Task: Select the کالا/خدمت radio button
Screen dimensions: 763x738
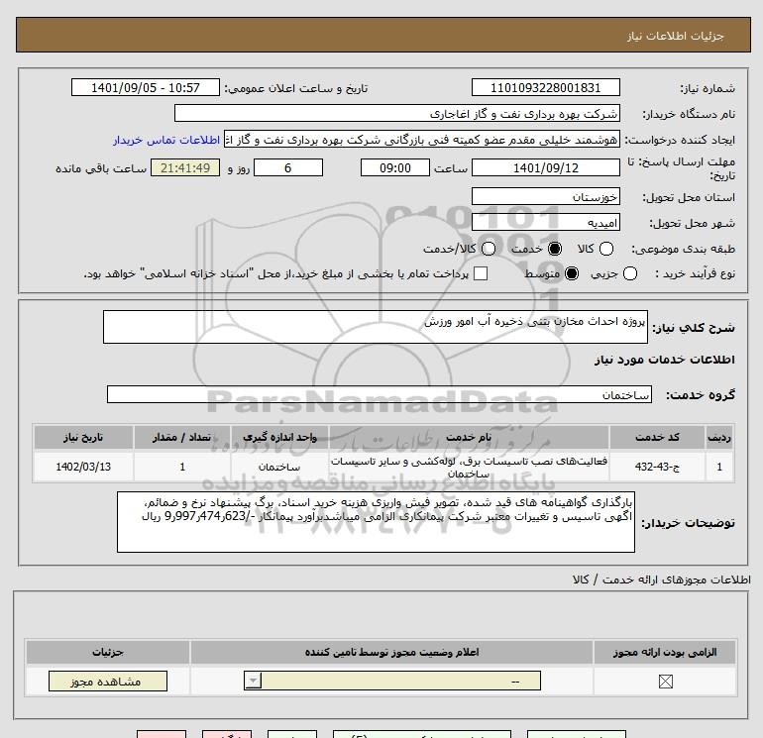Action: pos(489,249)
